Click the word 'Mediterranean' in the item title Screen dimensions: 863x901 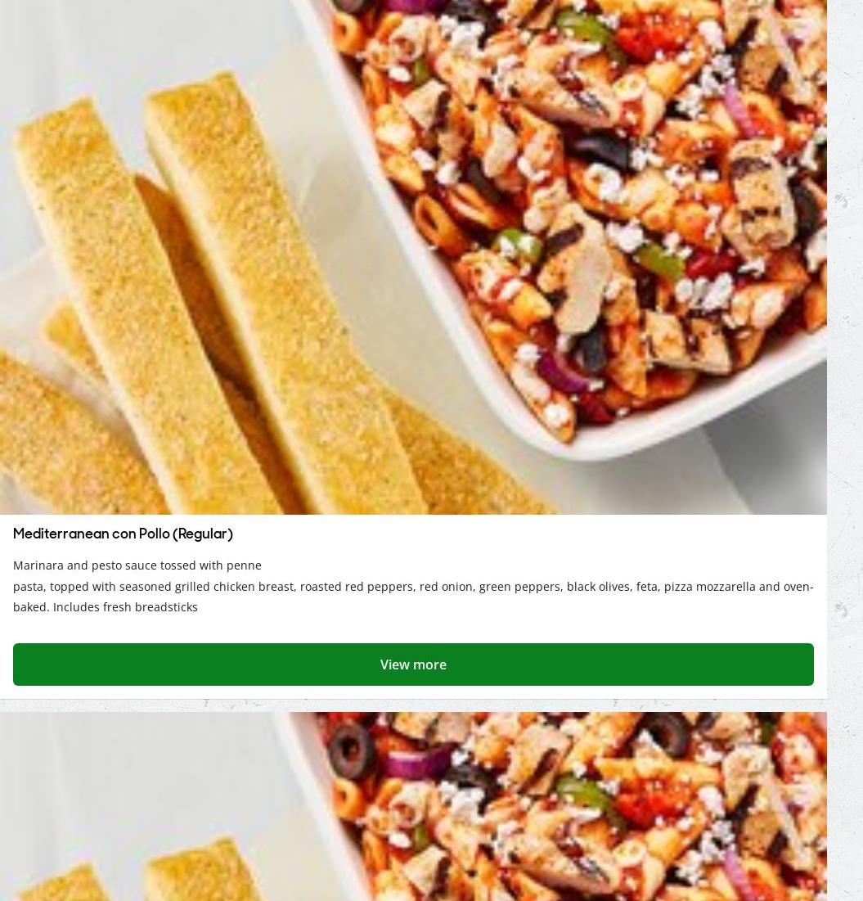coord(61,534)
